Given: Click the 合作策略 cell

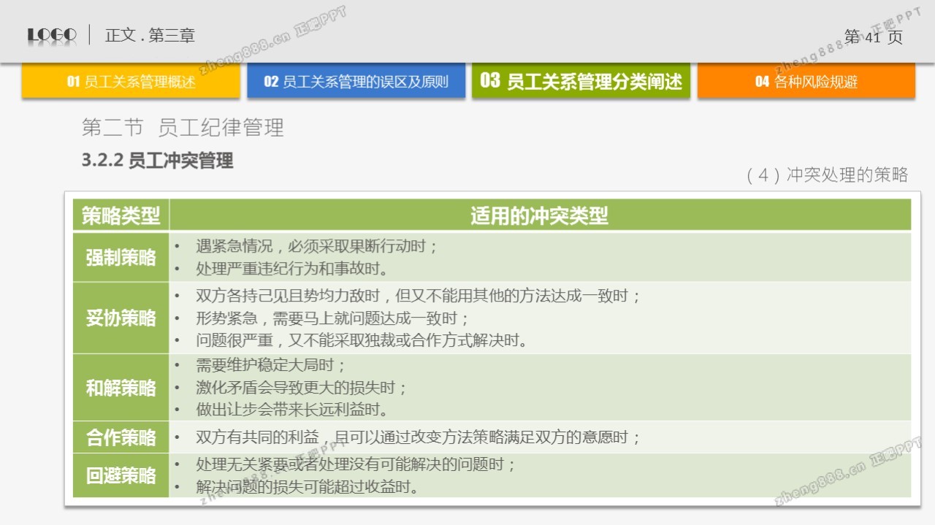Looking at the screenshot, I should [x=121, y=437].
